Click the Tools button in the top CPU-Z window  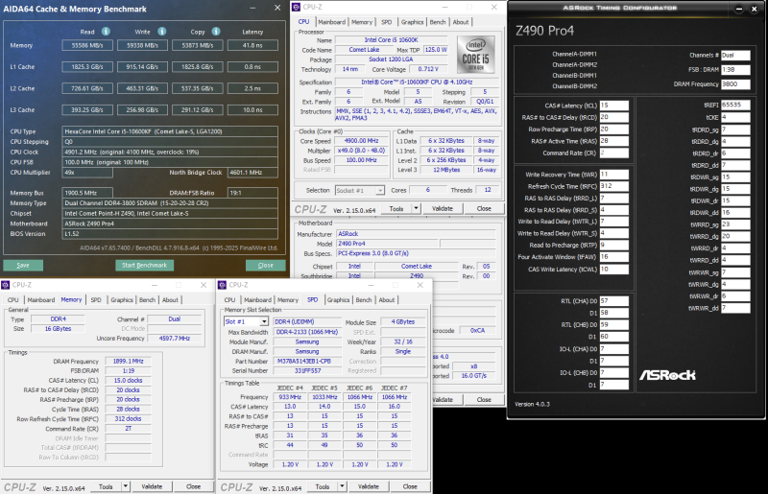(396, 208)
